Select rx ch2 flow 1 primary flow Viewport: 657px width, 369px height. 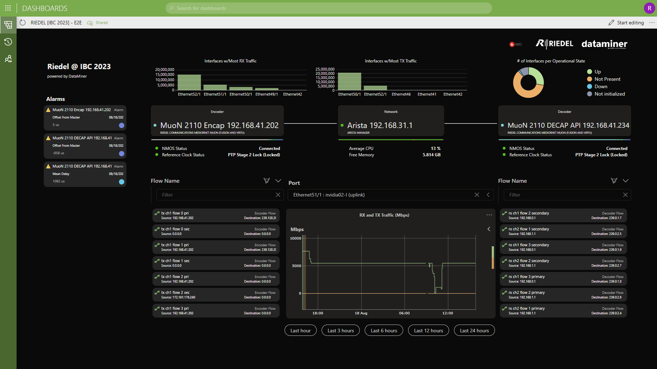tap(563, 310)
